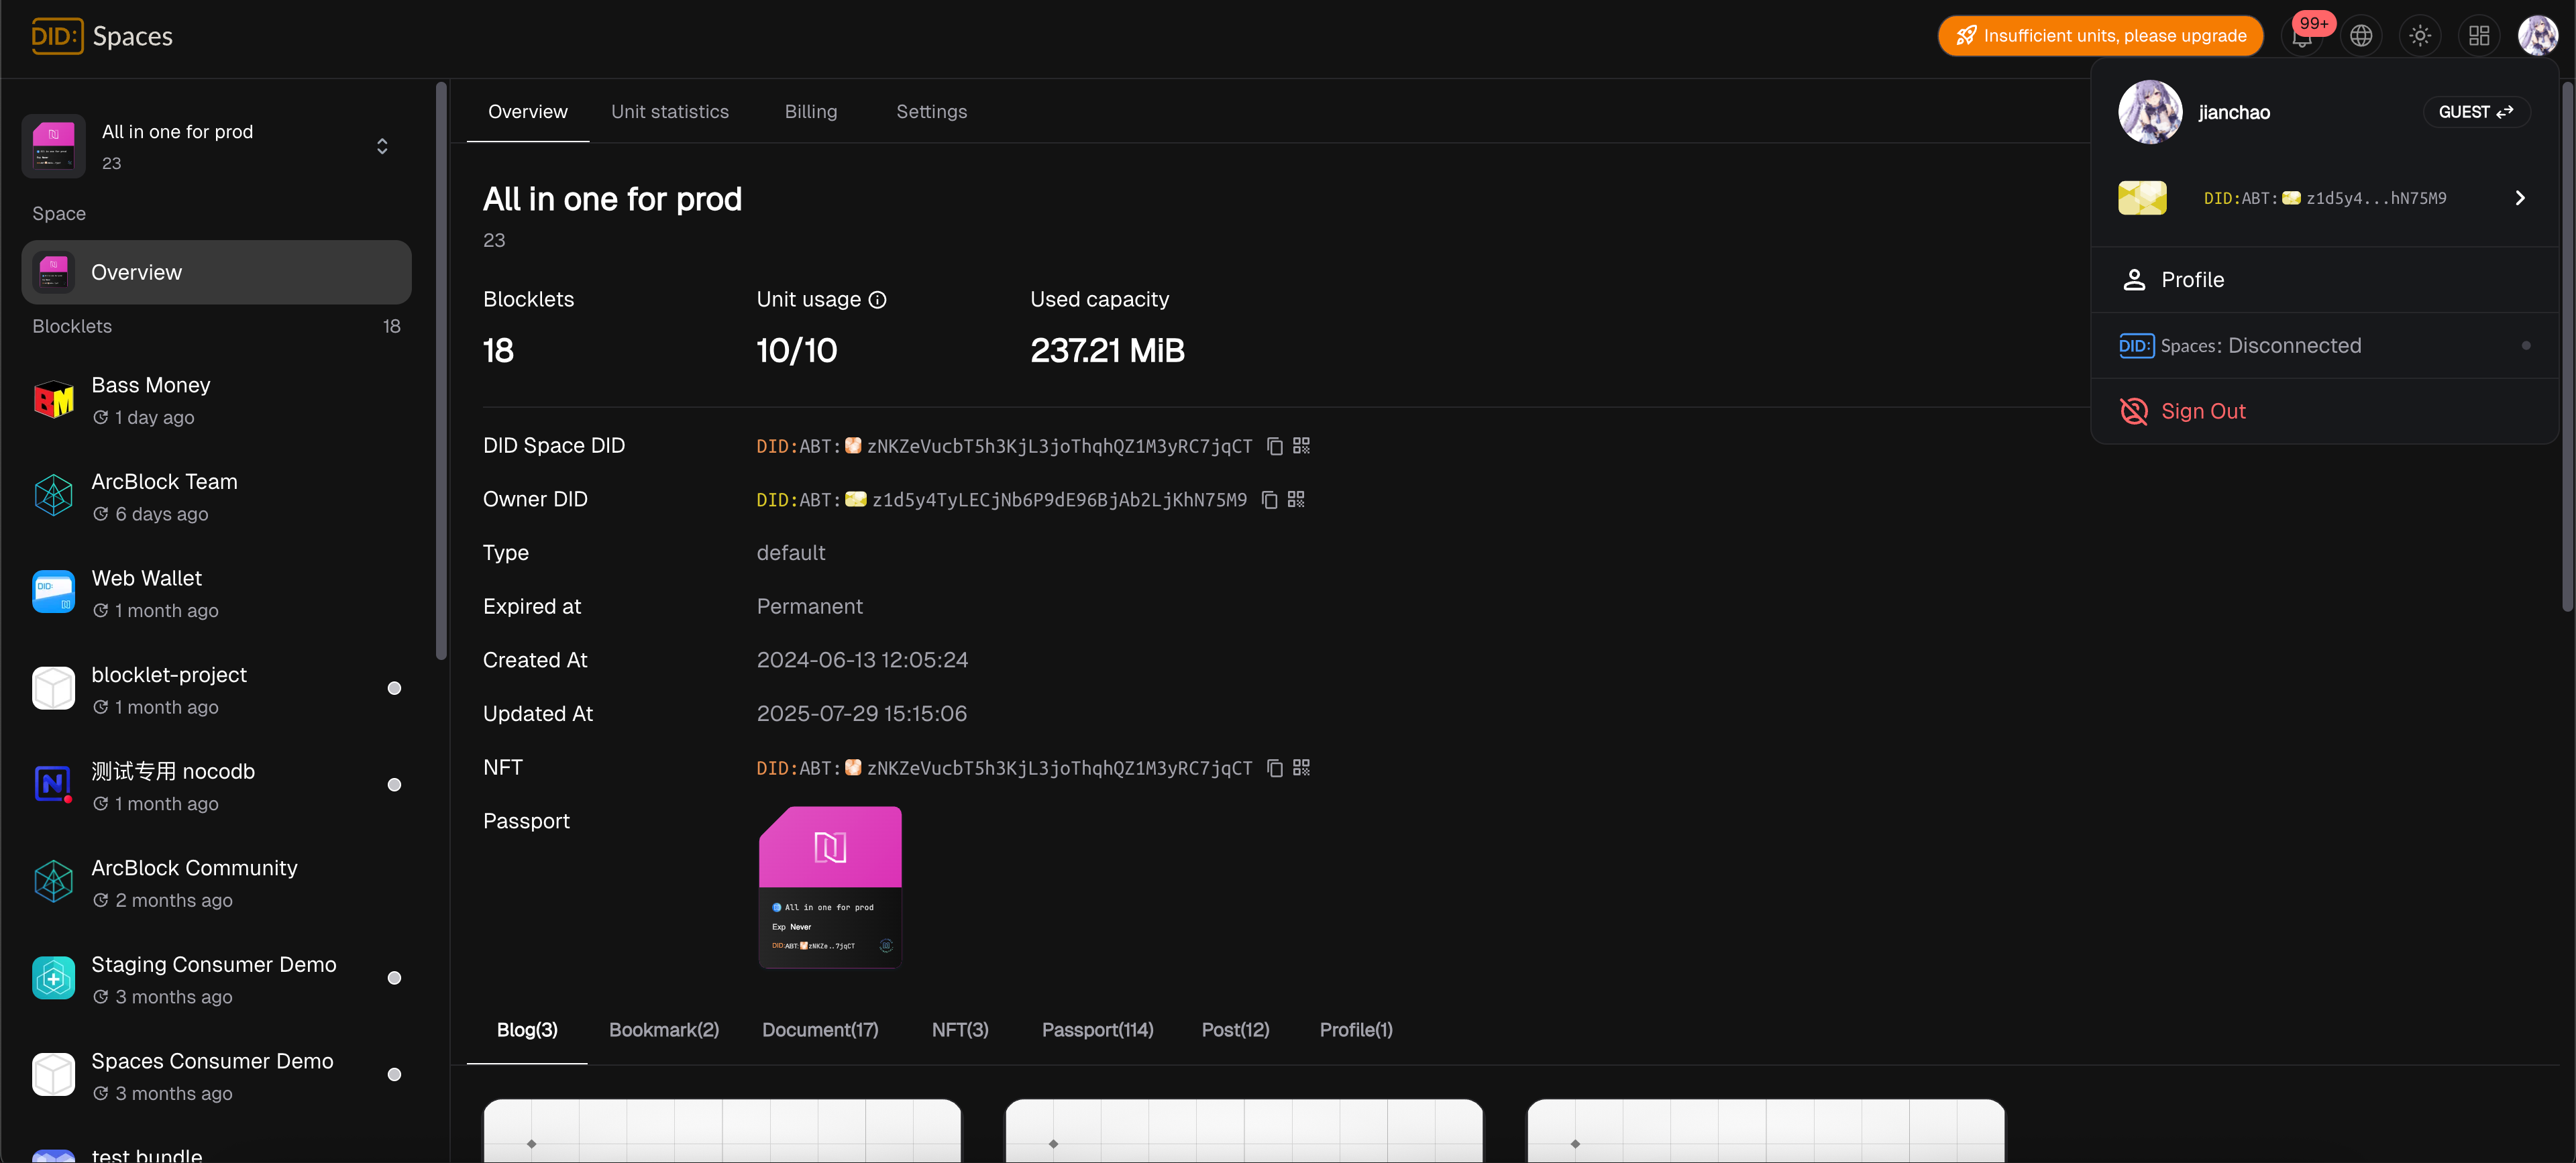
Task: Show QR code for DID Space DID
Action: (x=1301, y=446)
